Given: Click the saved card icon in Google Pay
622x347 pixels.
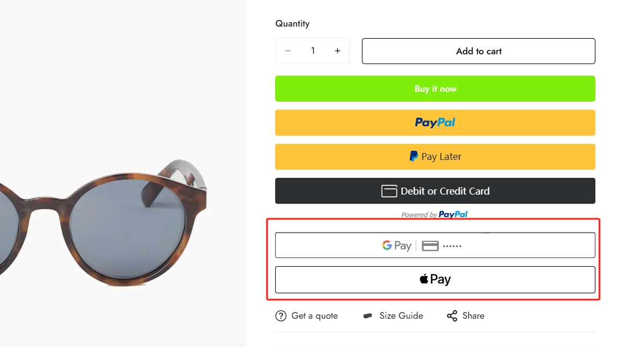Looking at the screenshot, I should (430, 246).
